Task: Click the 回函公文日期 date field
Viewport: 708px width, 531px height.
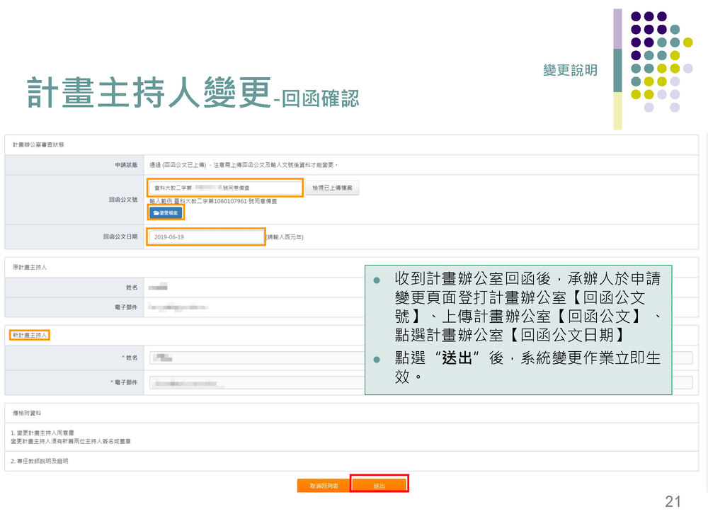Action: (205, 237)
